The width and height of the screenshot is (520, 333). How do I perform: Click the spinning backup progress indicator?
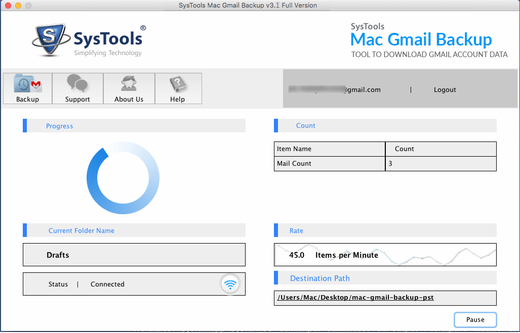[123, 178]
